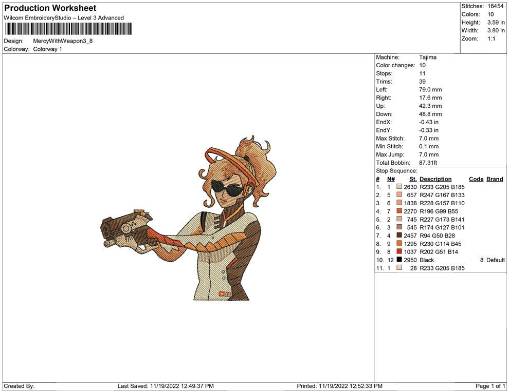This screenshot has height=391, width=509.
Task: Click the Black color swatch in stop 10
Action: [399, 260]
